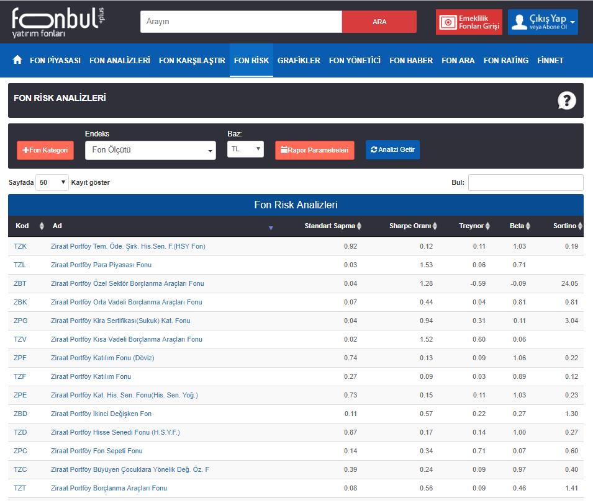Open Ziraat Portföy Hisse Senedi Fonu

coord(115,432)
